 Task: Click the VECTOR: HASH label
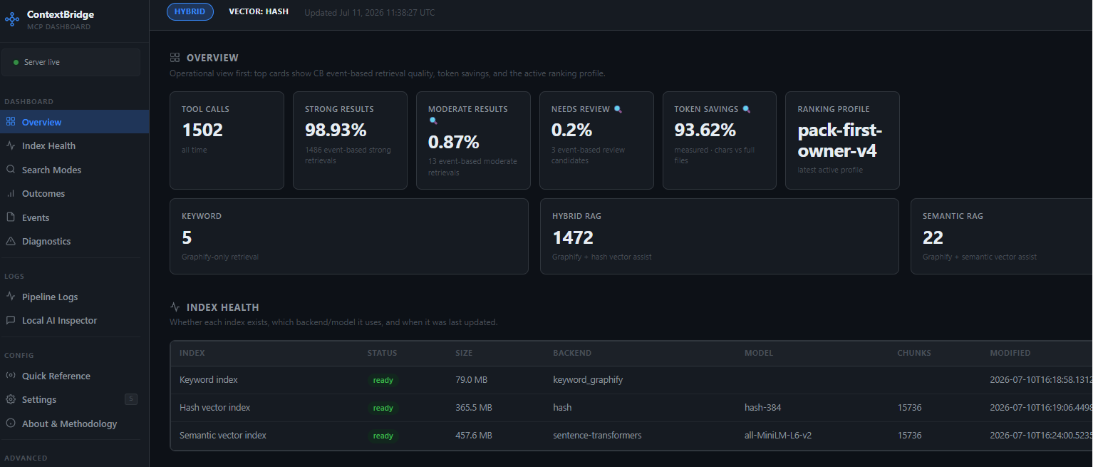(x=259, y=12)
